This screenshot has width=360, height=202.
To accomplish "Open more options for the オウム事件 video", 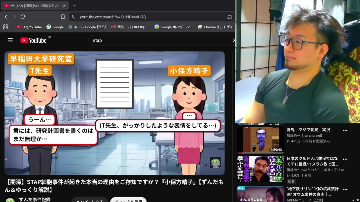I will coord(345,189).
